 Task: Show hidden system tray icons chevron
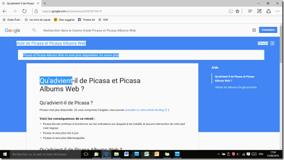(x=218, y=154)
